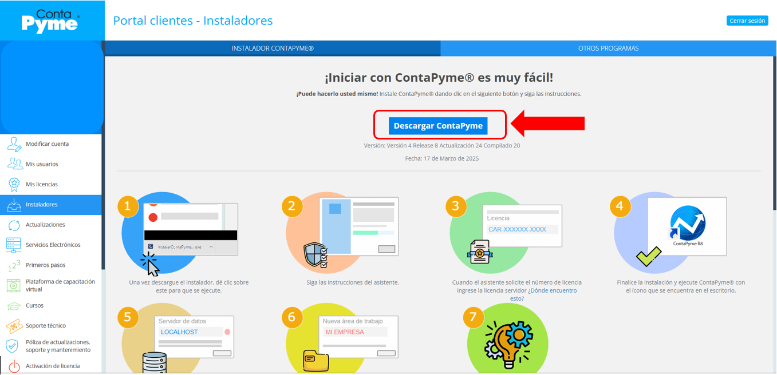Click the Licencia CAR-XXXXXX-XXXX illustration

[522, 226]
